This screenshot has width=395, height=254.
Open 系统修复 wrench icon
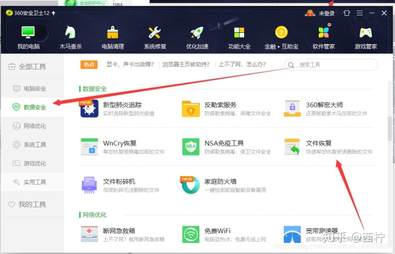click(x=155, y=32)
